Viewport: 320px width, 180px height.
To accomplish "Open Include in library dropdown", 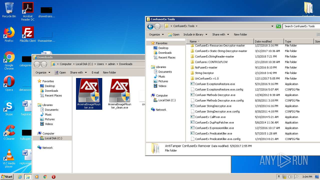I will (x=195, y=34).
